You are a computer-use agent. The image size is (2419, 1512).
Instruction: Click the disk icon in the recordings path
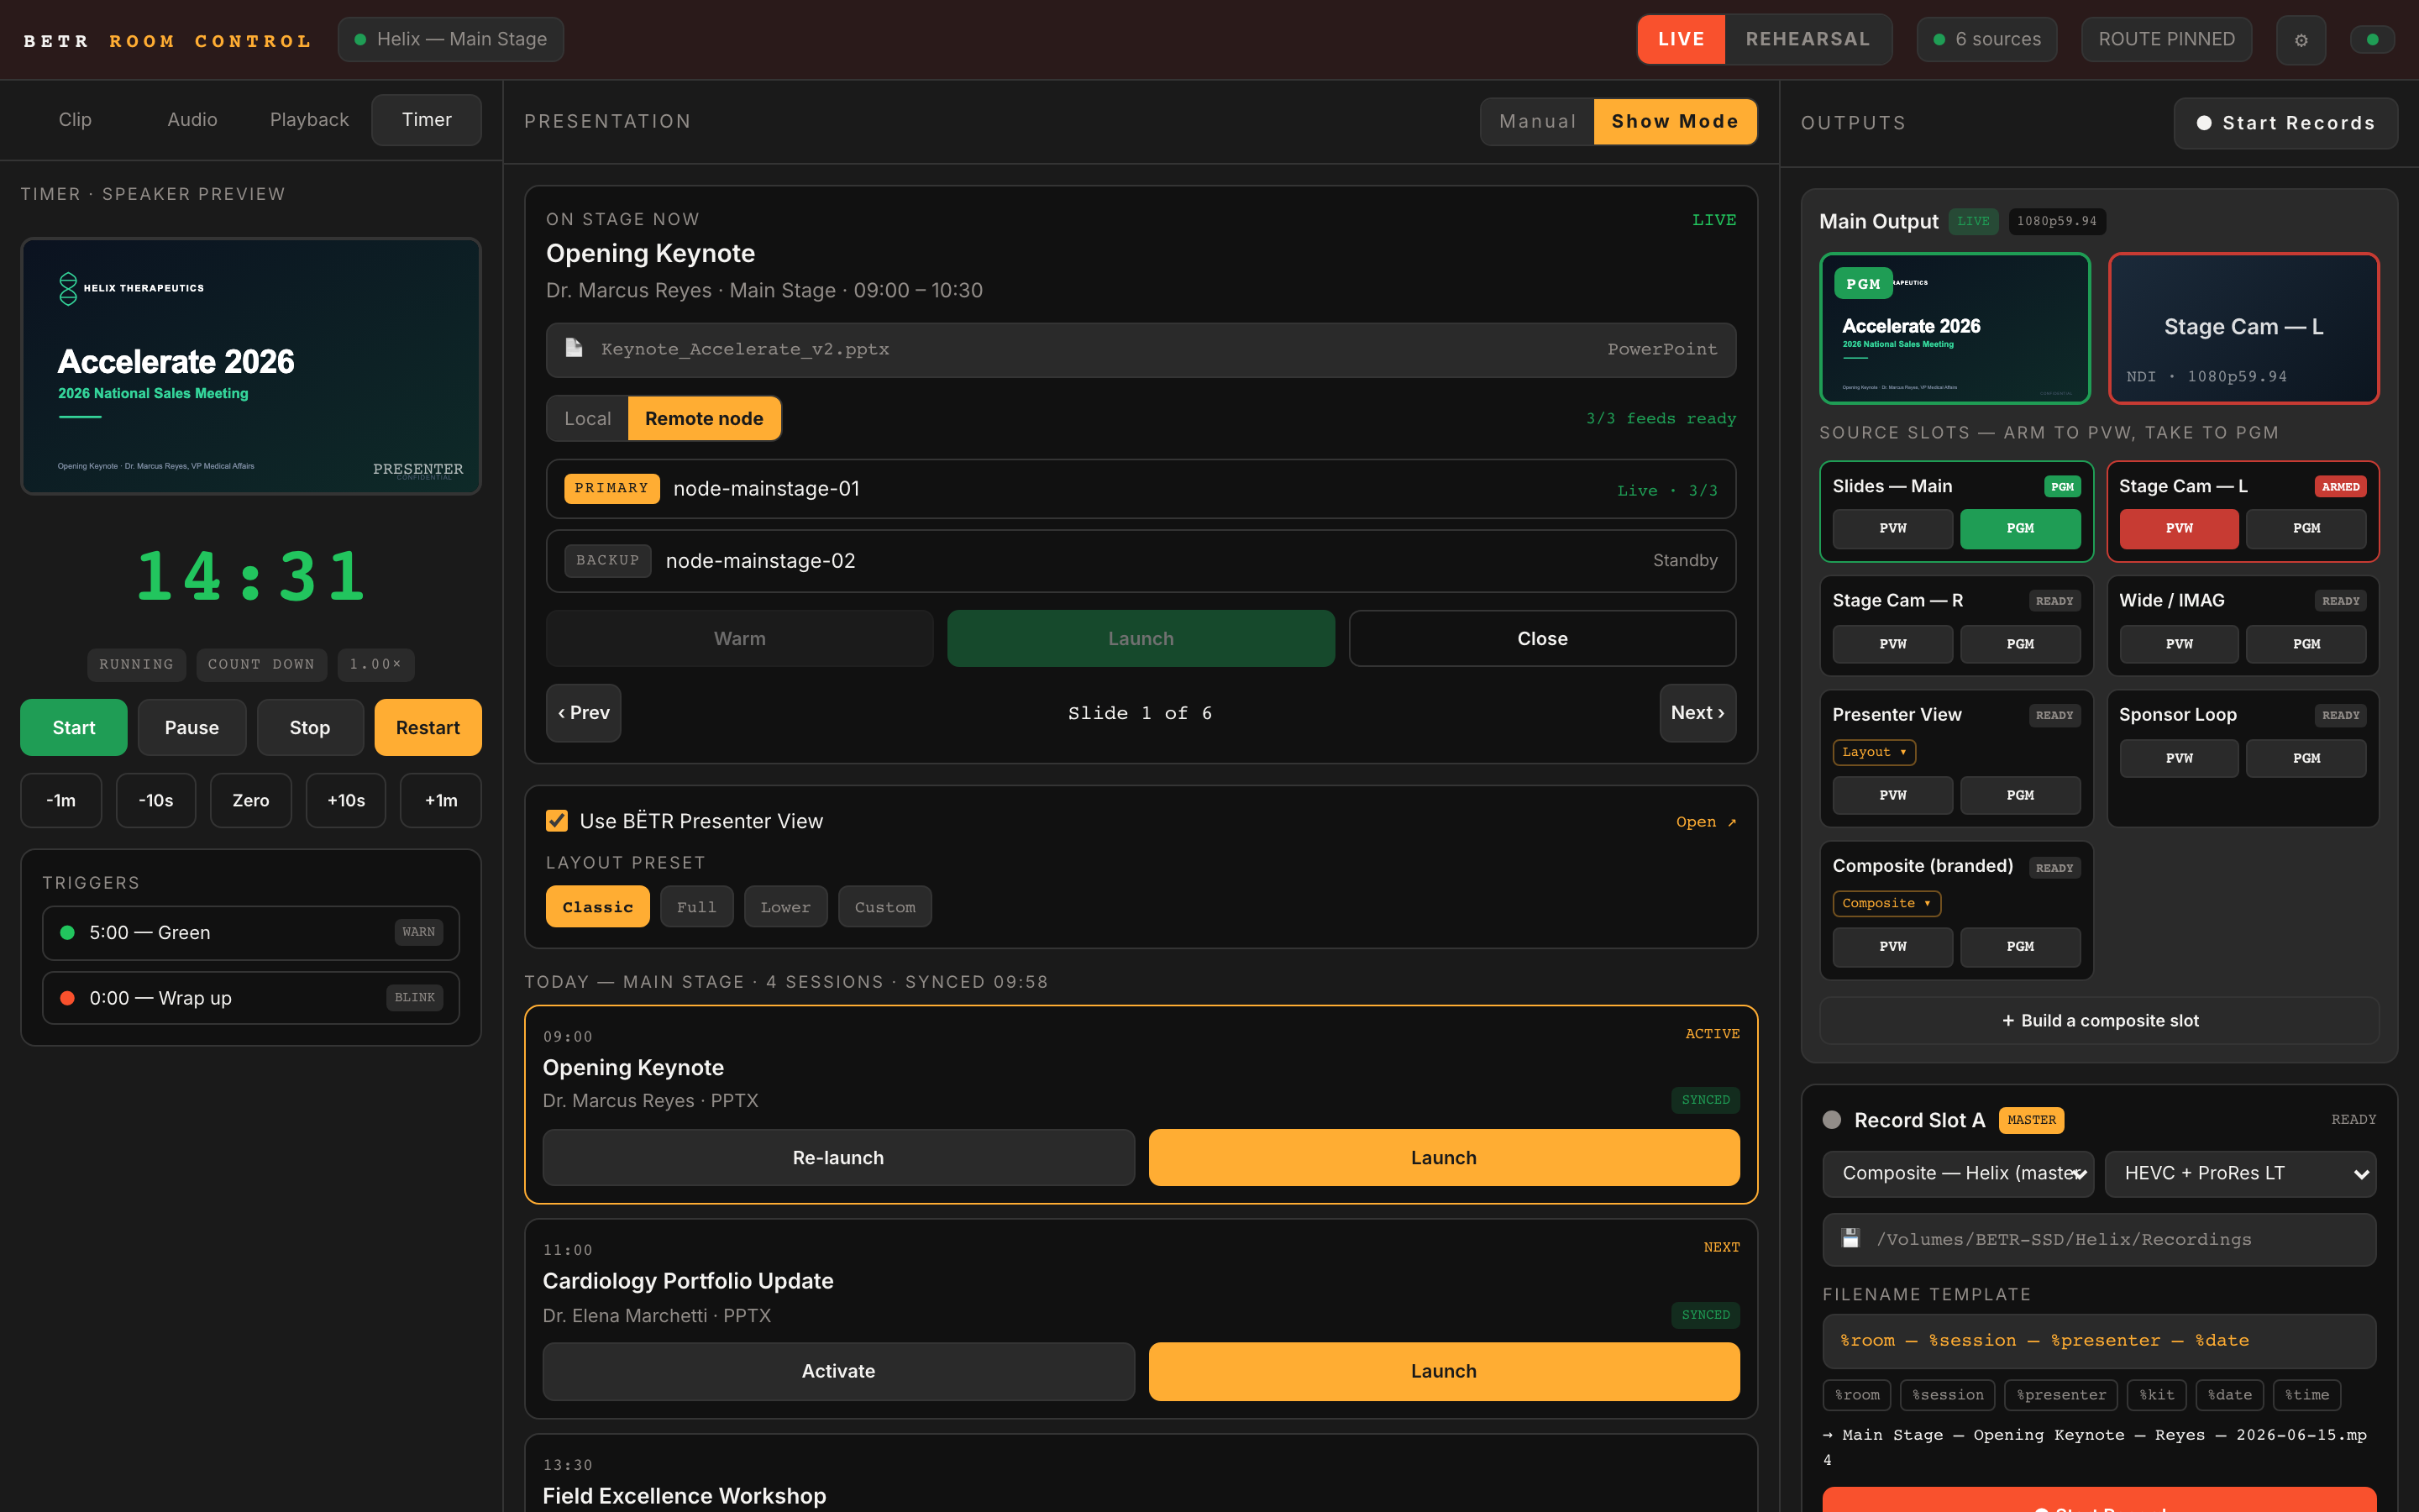[1850, 1239]
